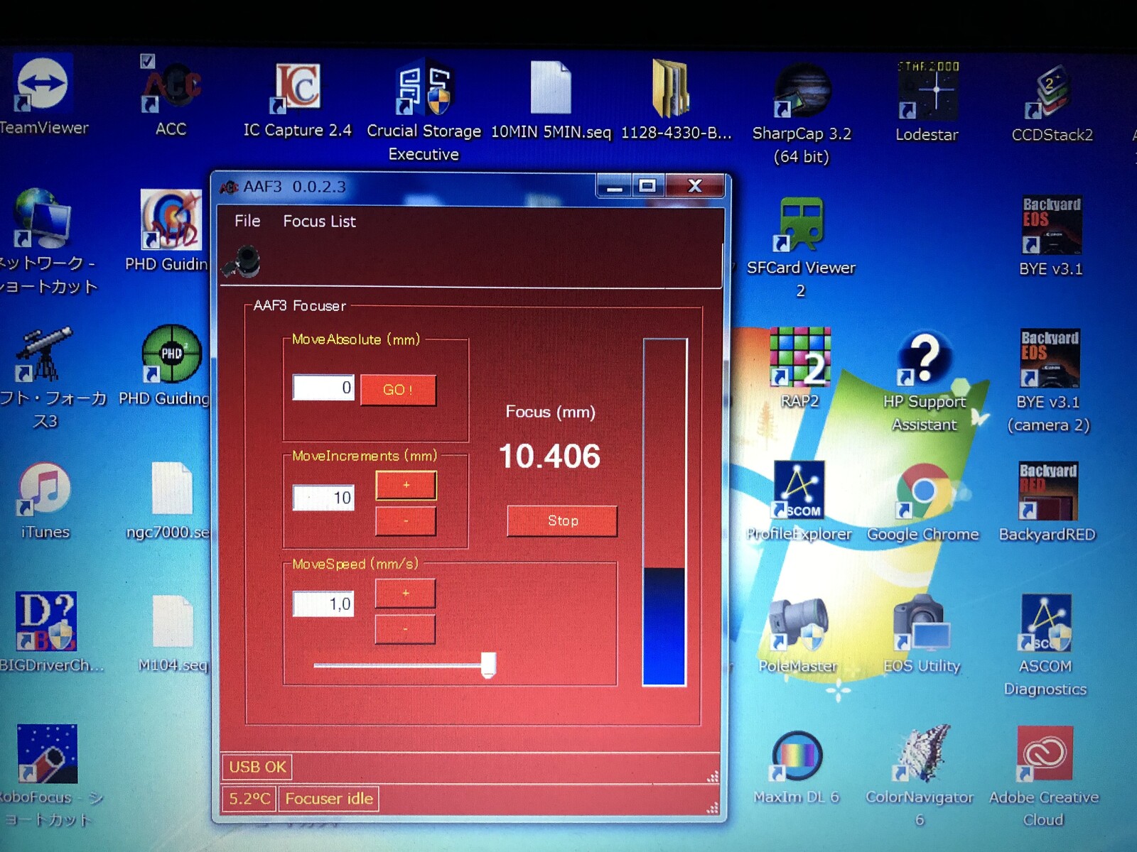Click the 5.2°C temperature status
Screen dimensions: 1137x852
[x=249, y=799]
